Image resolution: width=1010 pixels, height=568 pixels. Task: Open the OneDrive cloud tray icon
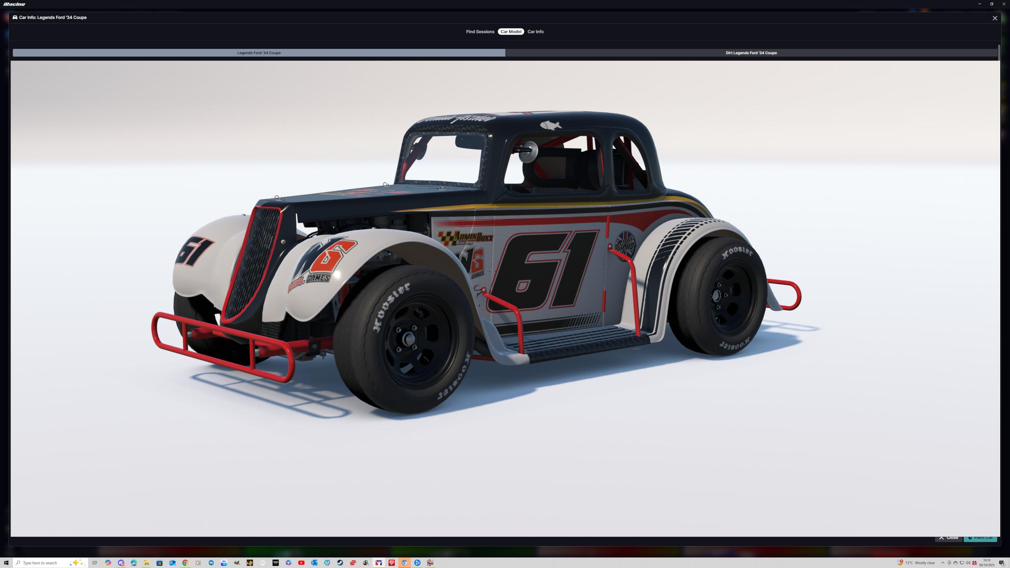[955, 563]
